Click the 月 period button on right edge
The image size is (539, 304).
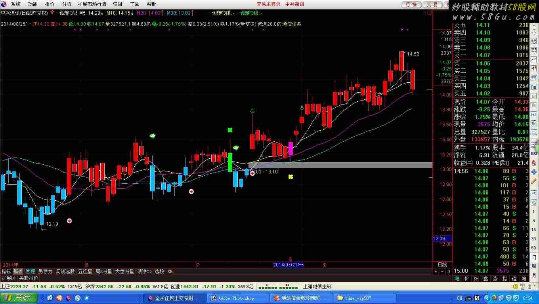tap(534, 275)
